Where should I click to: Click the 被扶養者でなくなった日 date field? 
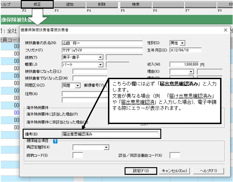(x=90, y=78)
